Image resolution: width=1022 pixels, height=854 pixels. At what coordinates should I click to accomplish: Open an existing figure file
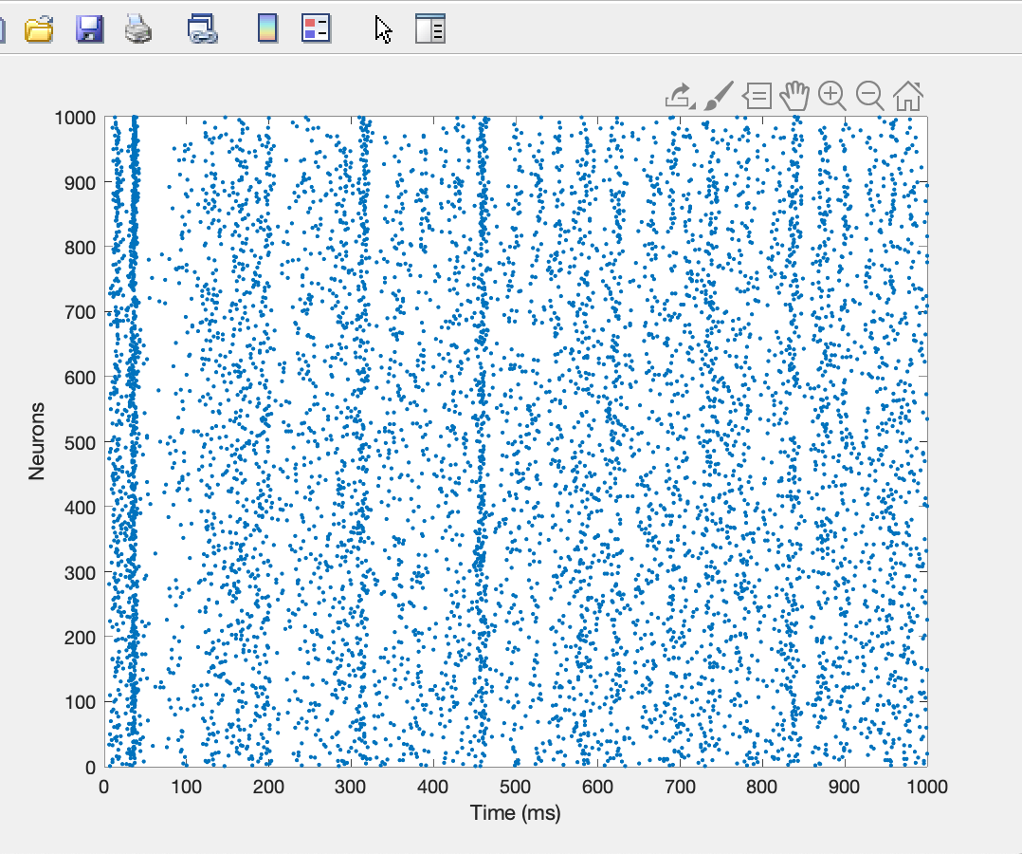tap(39, 29)
